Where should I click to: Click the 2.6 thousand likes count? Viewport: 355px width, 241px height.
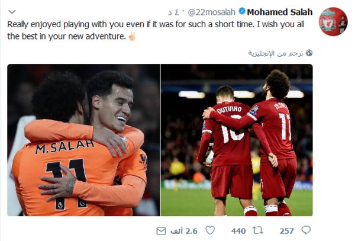[x=184, y=231]
